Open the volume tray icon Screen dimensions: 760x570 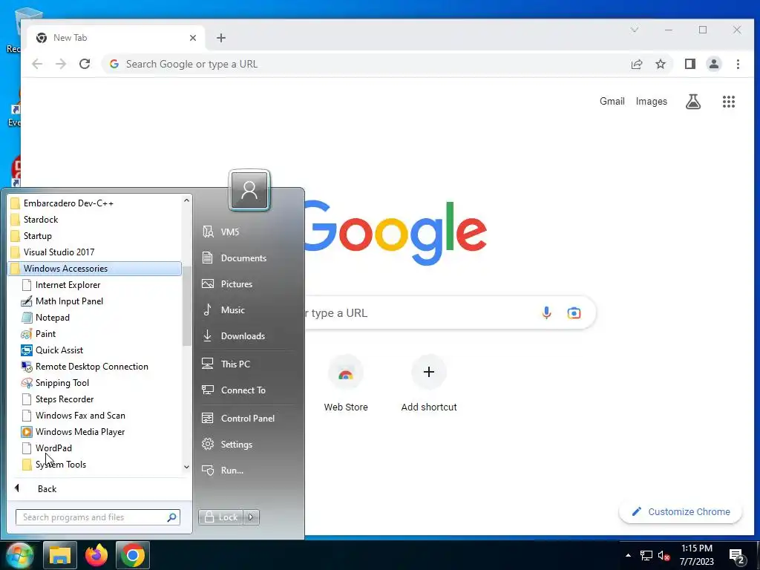click(x=664, y=555)
